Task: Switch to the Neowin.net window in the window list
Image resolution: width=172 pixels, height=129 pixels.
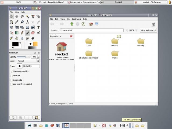Action: pyautogui.click(x=84, y=2)
